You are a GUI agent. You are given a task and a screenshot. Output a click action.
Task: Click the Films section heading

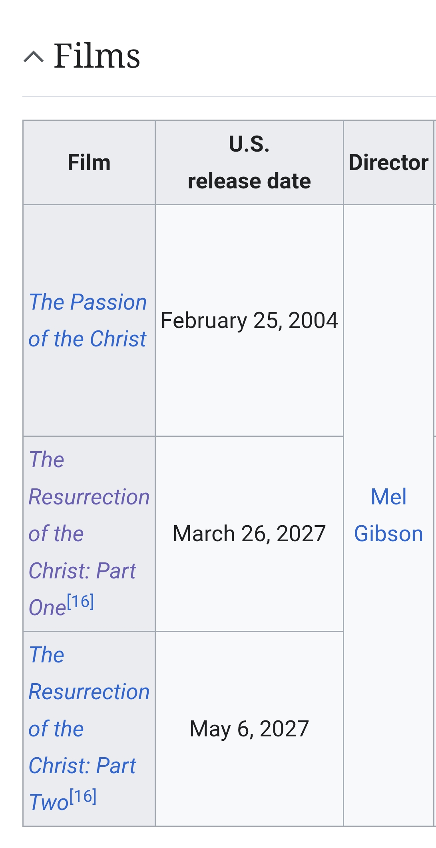click(x=97, y=56)
